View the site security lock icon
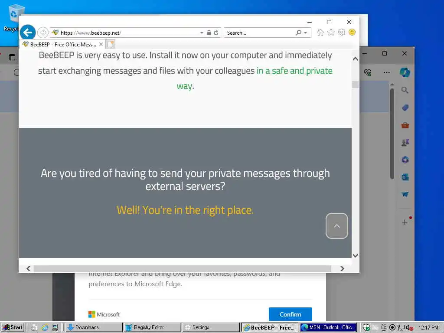The width and height of the screenshot is (444, 333). pyautogui.click(x=209, y=33)
